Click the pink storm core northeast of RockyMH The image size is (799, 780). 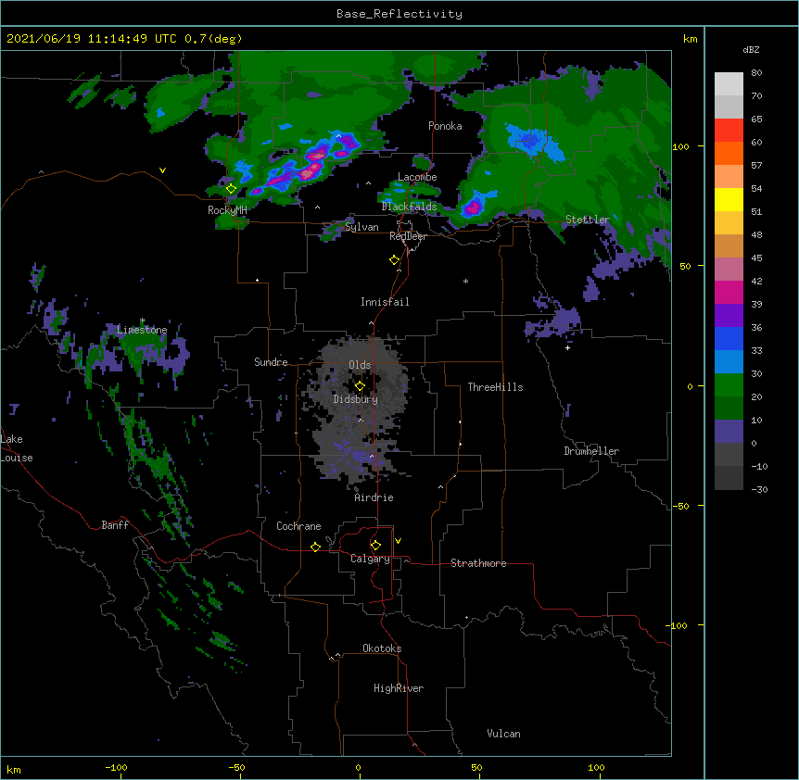310,172
